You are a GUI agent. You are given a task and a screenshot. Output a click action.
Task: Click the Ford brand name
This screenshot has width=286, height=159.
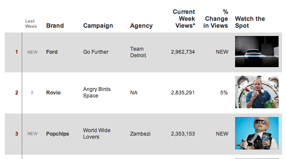[52, 52]
